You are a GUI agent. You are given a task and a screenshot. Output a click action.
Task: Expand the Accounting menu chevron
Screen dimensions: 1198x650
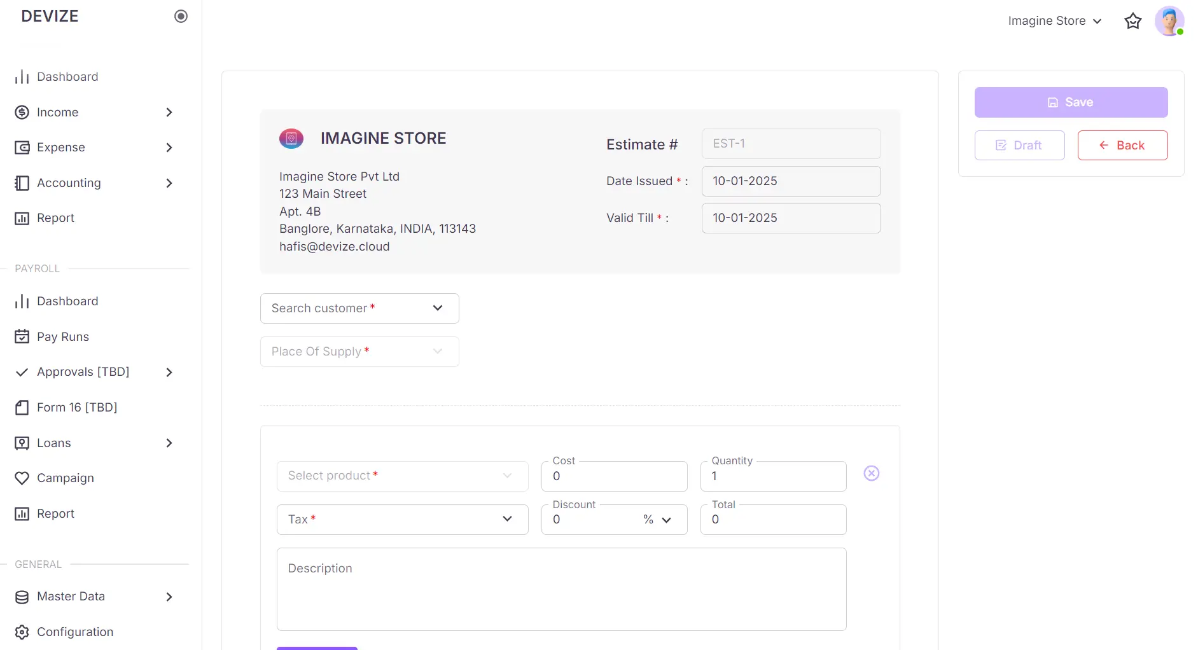tap(169, 183)
